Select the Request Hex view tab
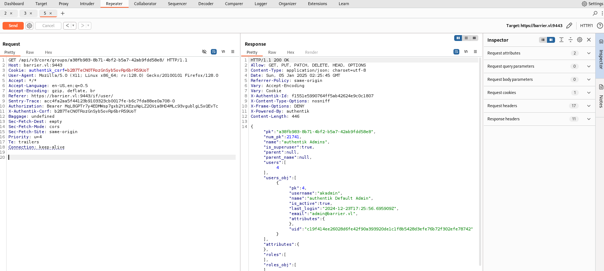 [48, 52]
